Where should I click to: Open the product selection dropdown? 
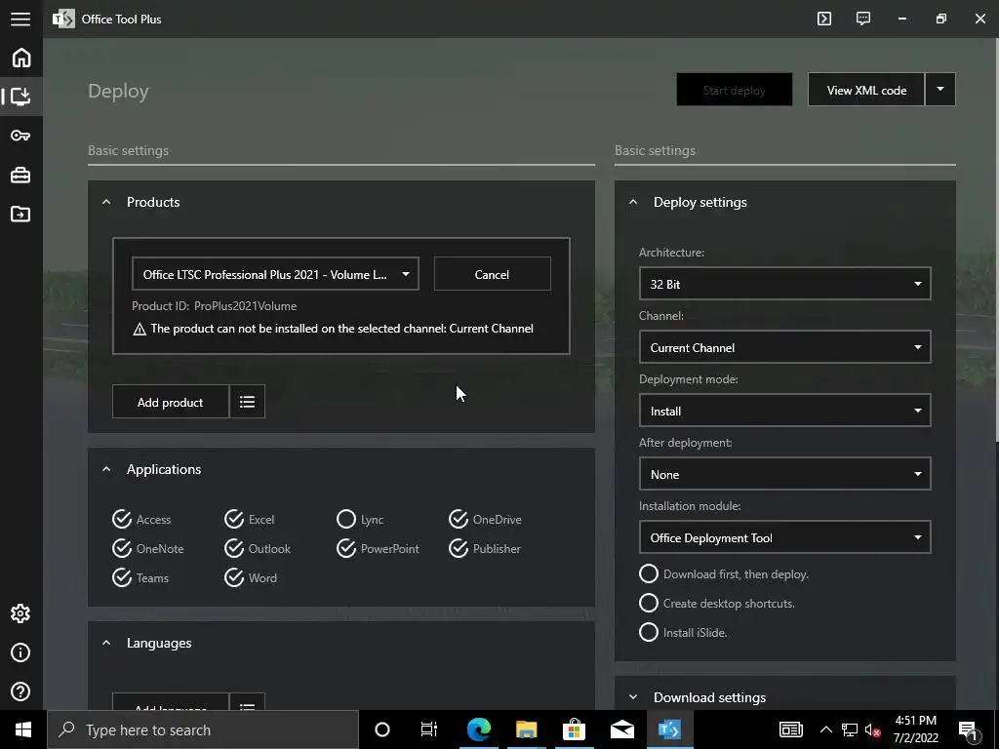(275, 274)
